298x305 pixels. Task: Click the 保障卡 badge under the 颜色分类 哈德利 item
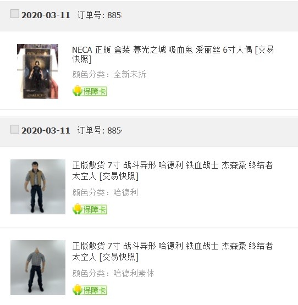[x=90, y=209]
